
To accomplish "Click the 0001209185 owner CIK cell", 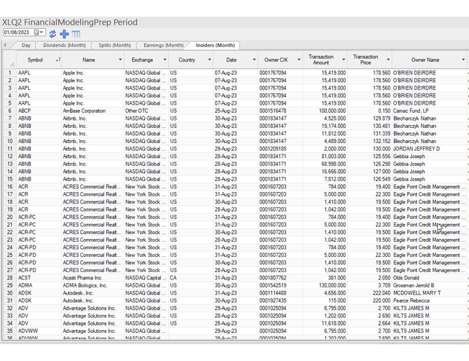I will coord(280,149).
